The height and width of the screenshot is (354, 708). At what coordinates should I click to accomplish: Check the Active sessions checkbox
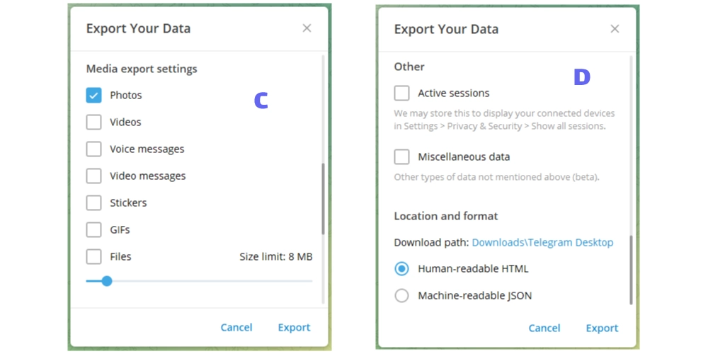(401, 93)
